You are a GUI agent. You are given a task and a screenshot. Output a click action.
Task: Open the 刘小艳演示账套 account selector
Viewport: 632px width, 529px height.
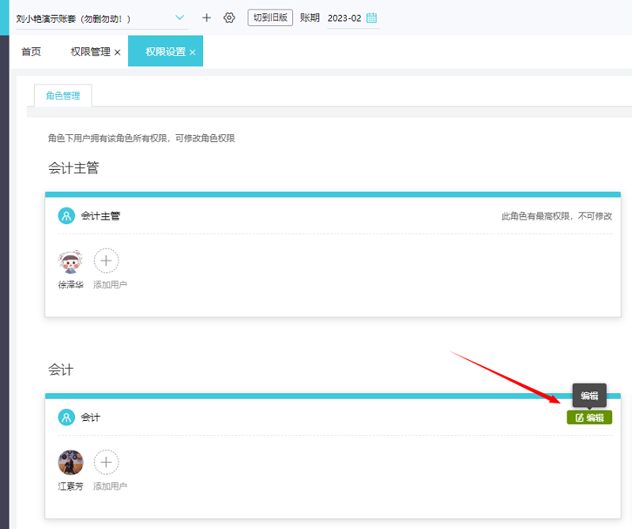pyautogui.click(x=102, y=18)
